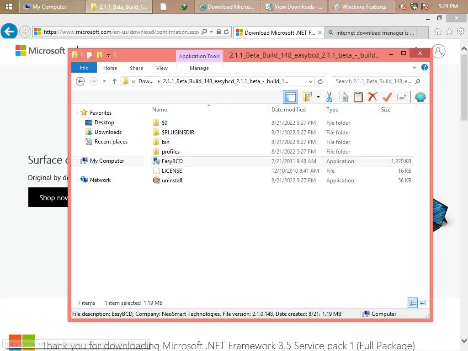Click lock security icon in IE address bar
Screen dimensions: 468x351
tap(219, 32)
